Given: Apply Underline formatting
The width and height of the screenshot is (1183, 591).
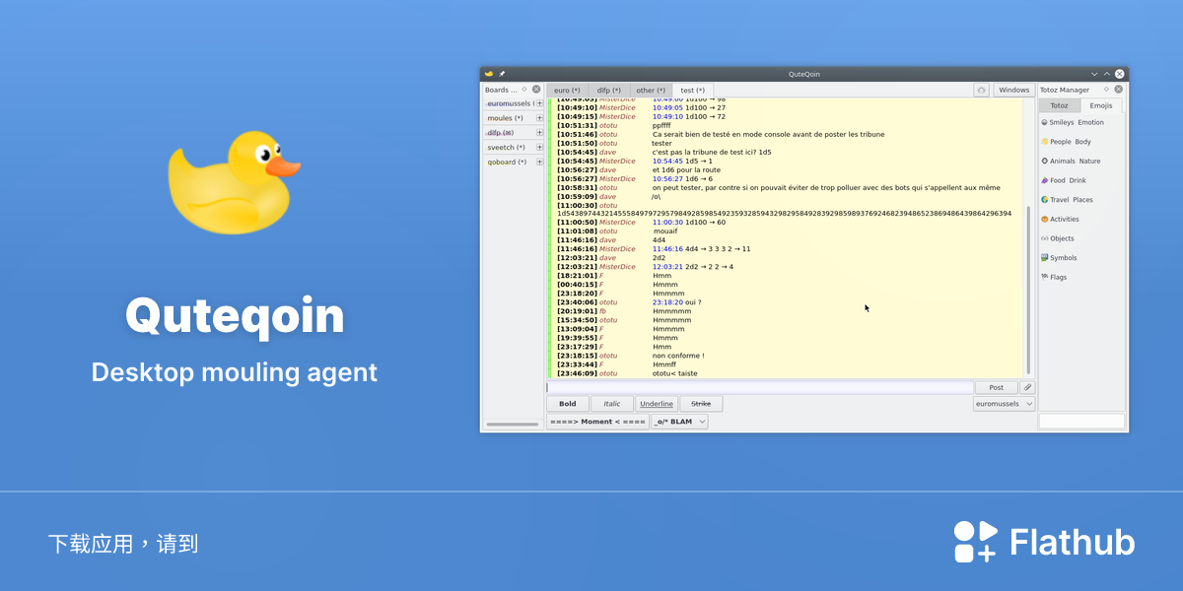Looking at the screenshot, I should point(656,404).
